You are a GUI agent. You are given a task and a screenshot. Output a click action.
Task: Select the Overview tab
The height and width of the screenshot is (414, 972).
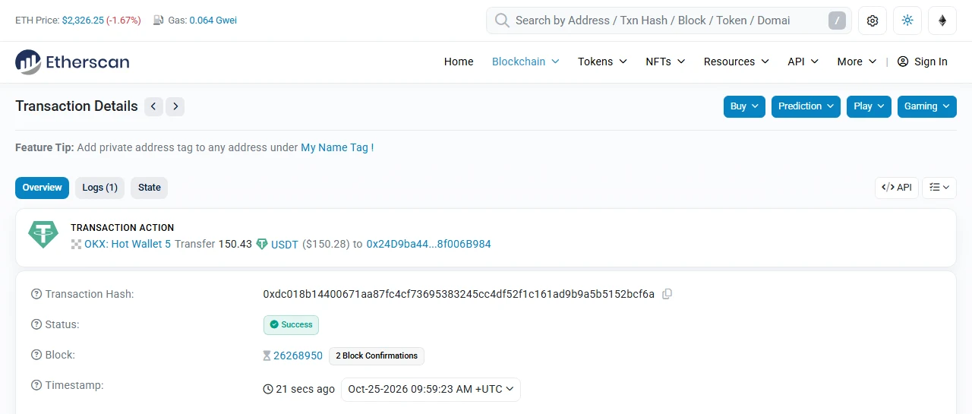[x=42, y=188]
